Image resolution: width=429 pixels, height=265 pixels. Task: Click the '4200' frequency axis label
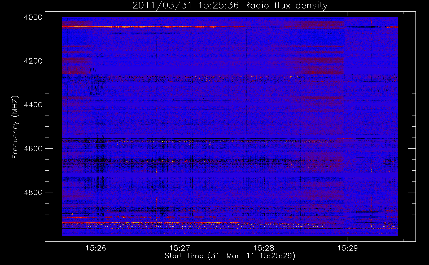[x=33, y=61]
